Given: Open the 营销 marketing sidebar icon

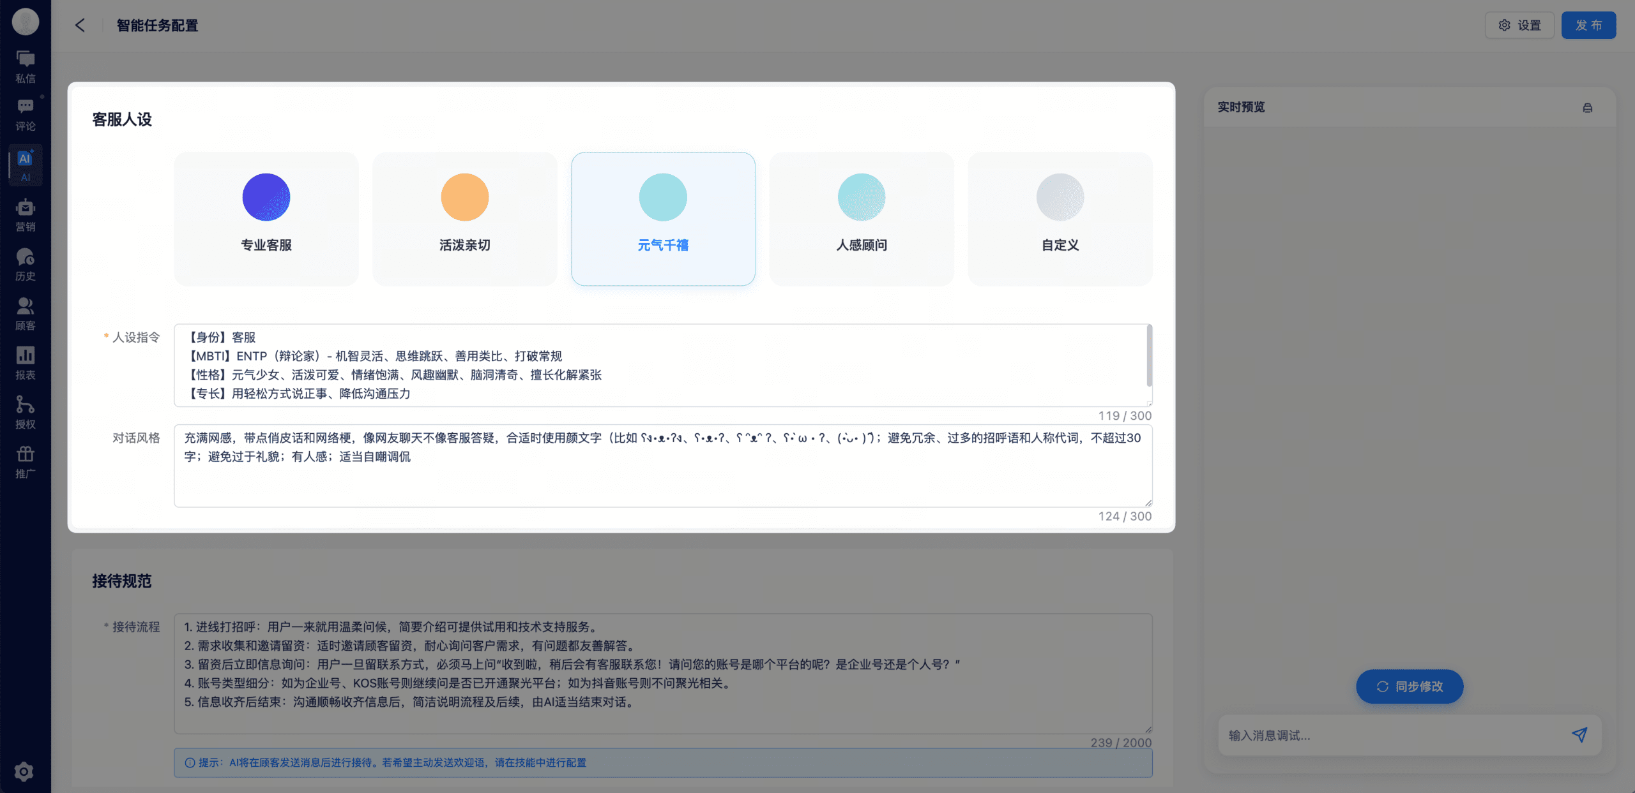Looking at the screenshot, I should coord(26,216).
